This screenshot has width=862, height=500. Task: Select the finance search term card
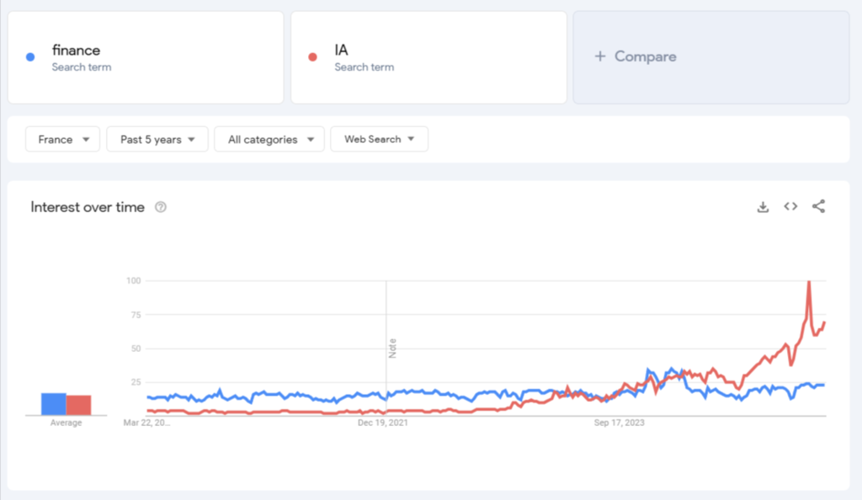[145, 56]
